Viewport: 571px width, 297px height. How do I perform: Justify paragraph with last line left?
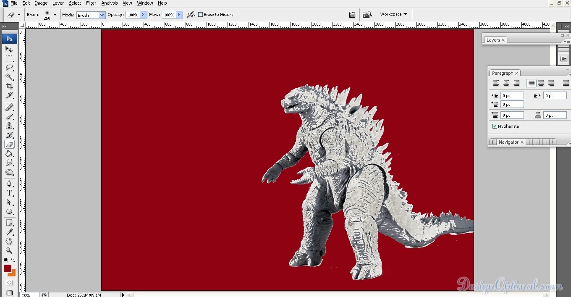531,83
